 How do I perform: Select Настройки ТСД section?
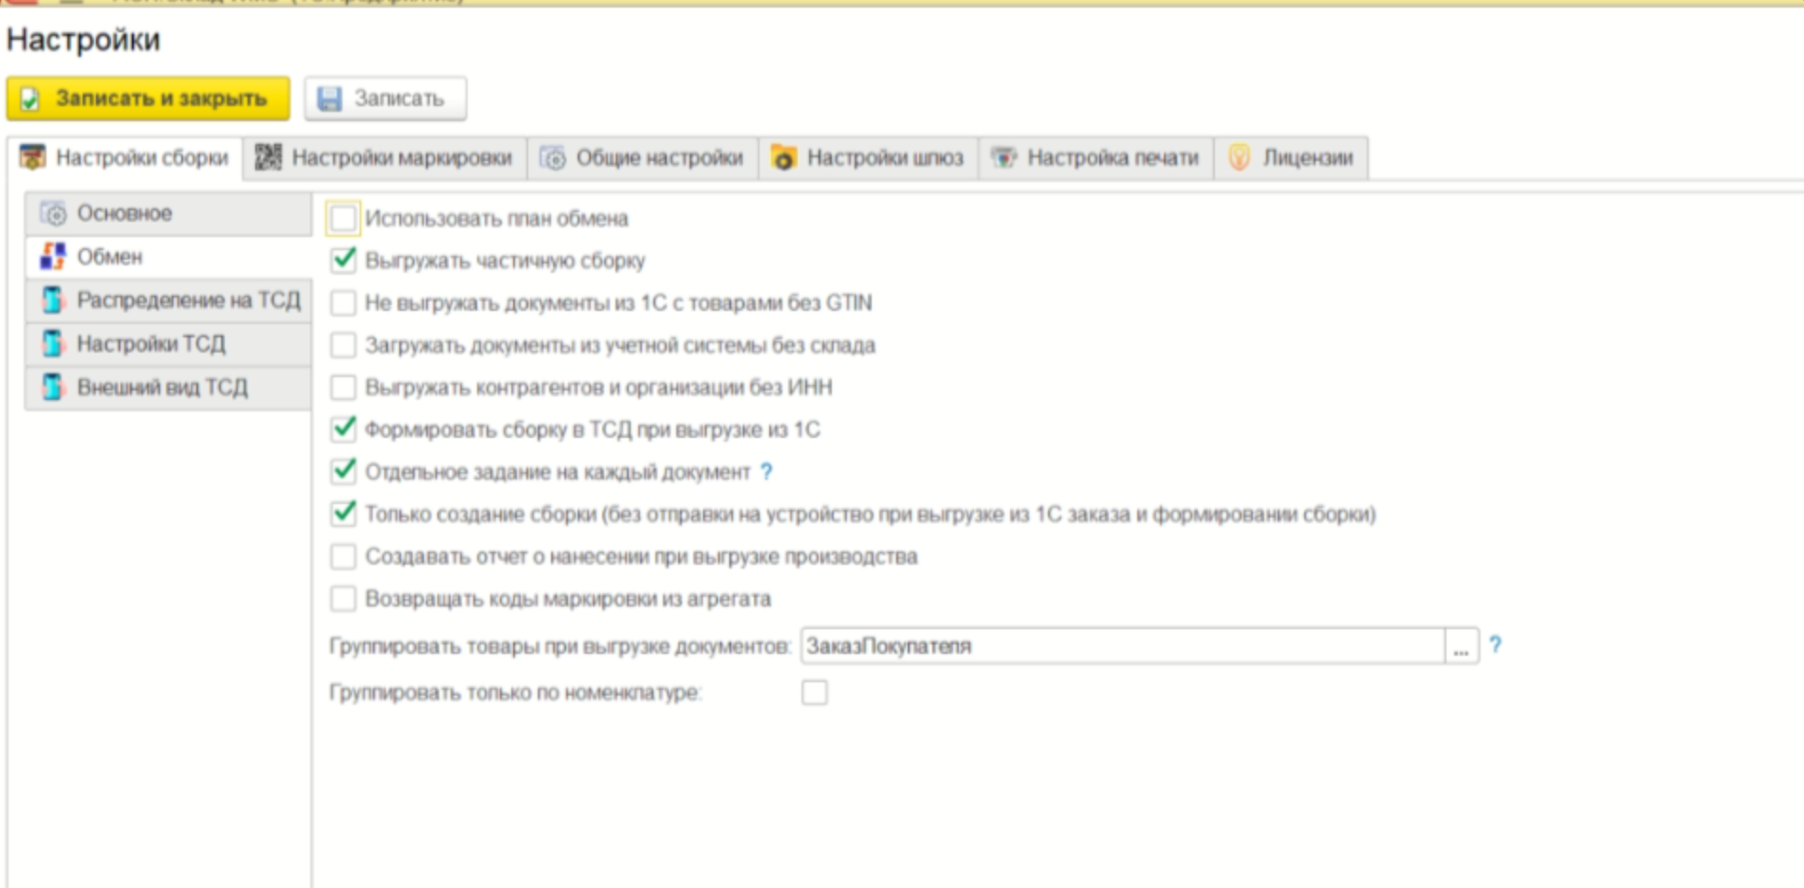pos(169,344)
